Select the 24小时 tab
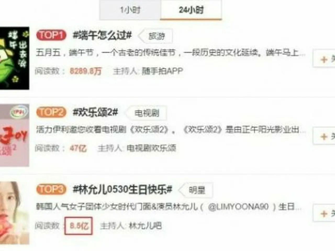 191,10
